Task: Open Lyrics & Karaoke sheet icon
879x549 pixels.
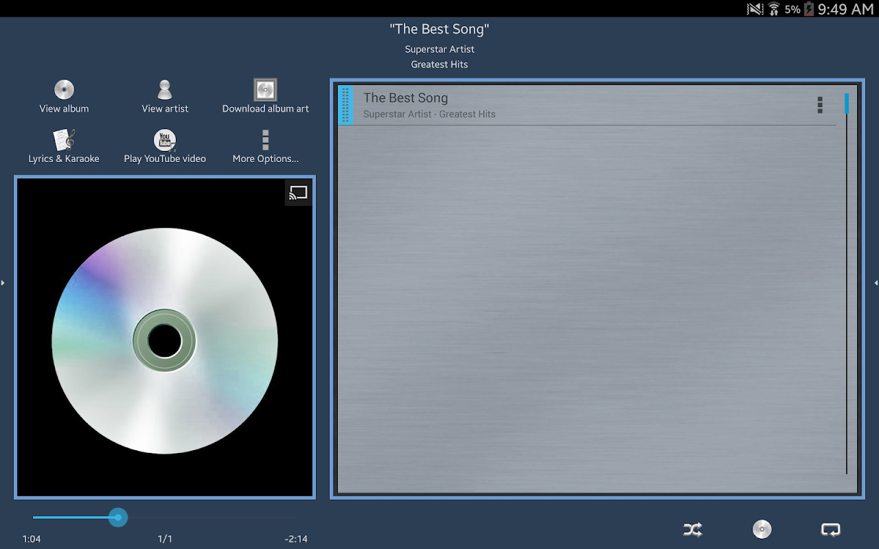Action: (x=64, y=140)
